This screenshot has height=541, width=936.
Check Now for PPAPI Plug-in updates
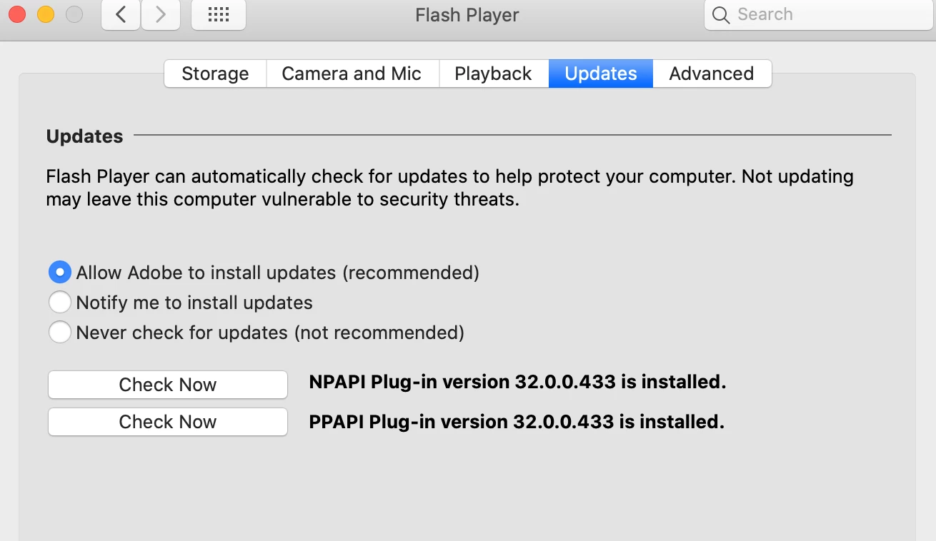pos(168,422)
